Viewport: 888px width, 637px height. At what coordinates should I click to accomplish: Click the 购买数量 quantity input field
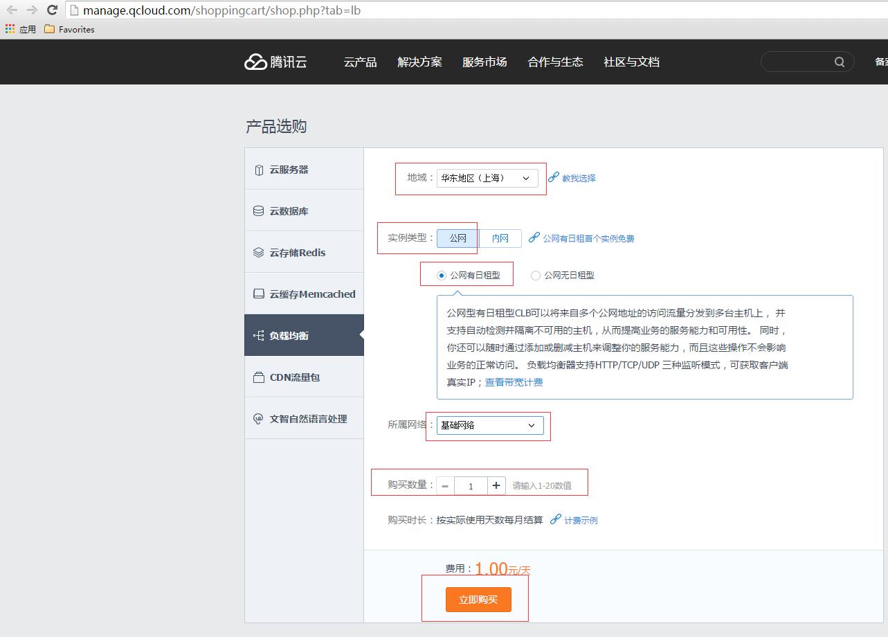point(471,485)
